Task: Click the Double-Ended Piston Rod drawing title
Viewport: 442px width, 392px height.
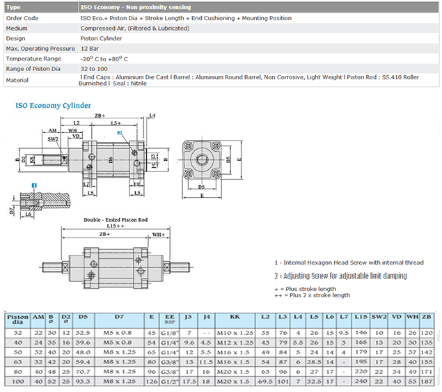Action: pyautogui.click(x=116, y=220)
